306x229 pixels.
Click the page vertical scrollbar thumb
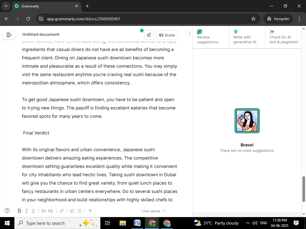click(x=304, y=189)
